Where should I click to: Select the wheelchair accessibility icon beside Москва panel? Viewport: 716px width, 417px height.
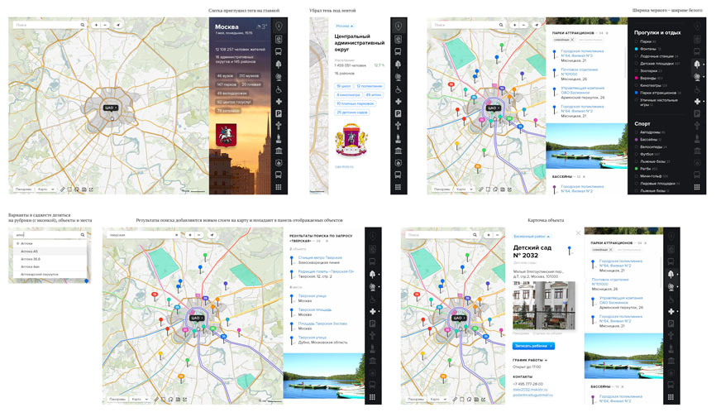click(x=279, y=89)
